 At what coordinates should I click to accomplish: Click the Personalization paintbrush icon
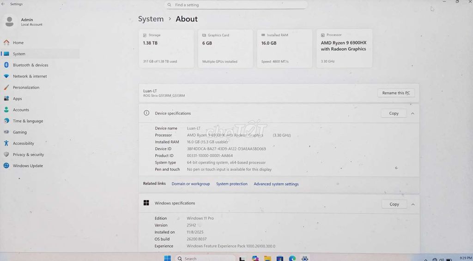click(6, 87)
